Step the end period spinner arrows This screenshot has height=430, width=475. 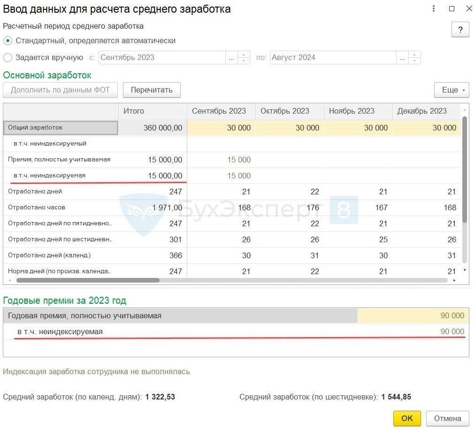414,58
